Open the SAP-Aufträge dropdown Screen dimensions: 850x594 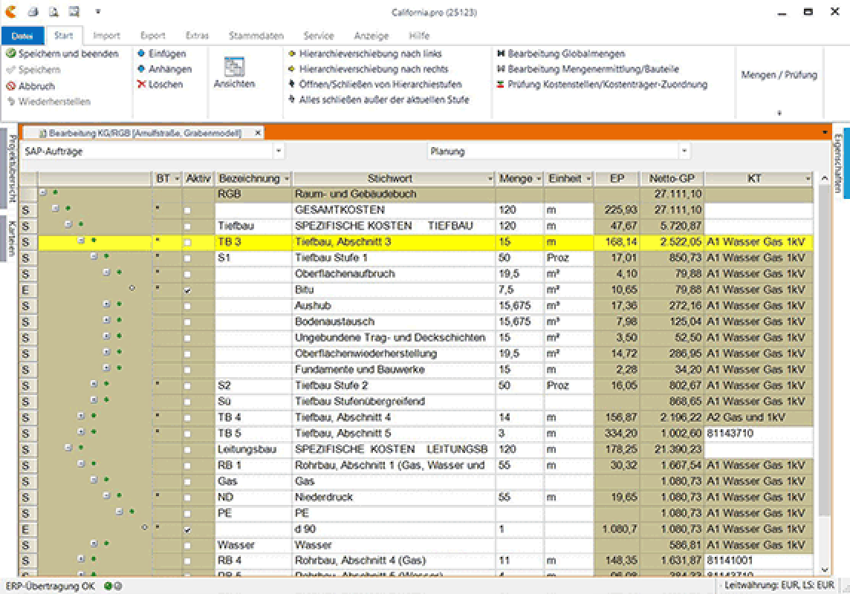(278, 151)
